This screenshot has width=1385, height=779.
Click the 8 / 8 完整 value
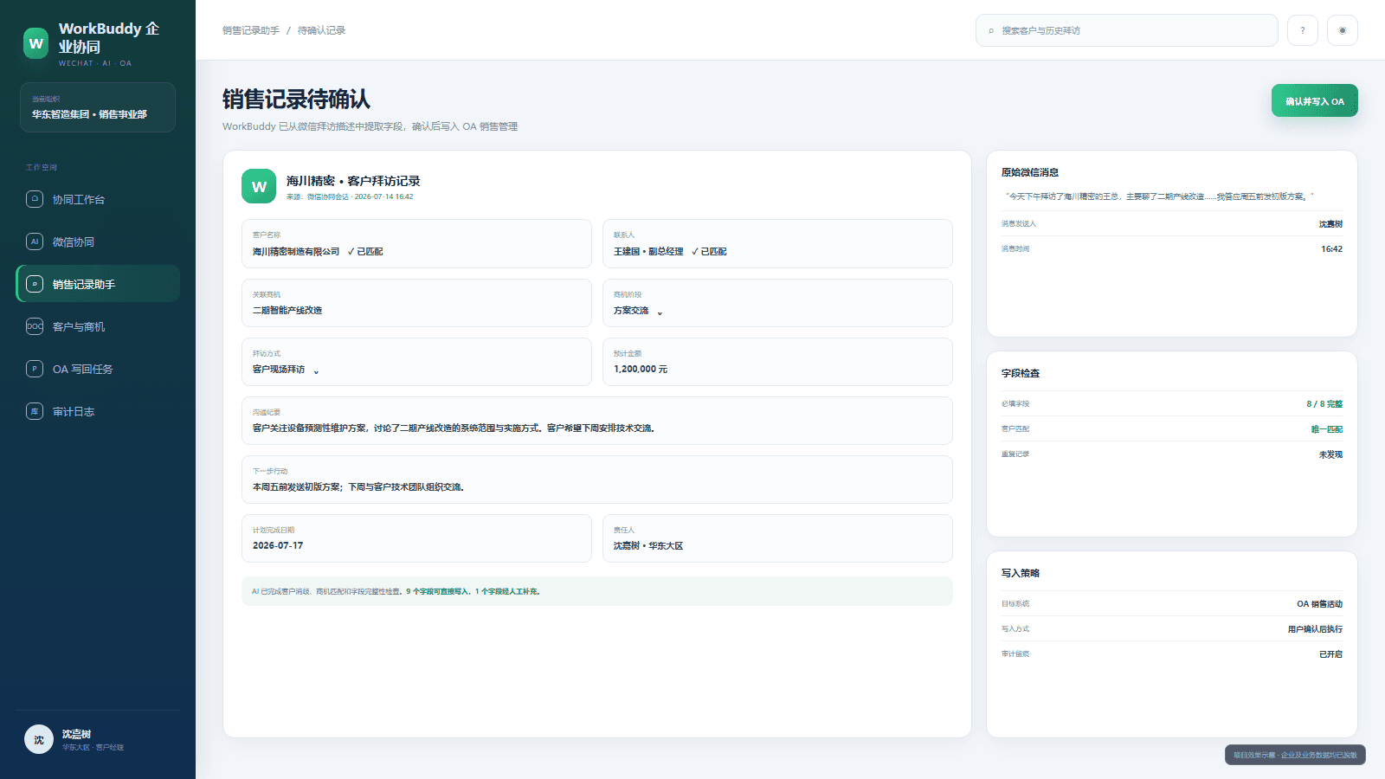[x=1324, y=404]
